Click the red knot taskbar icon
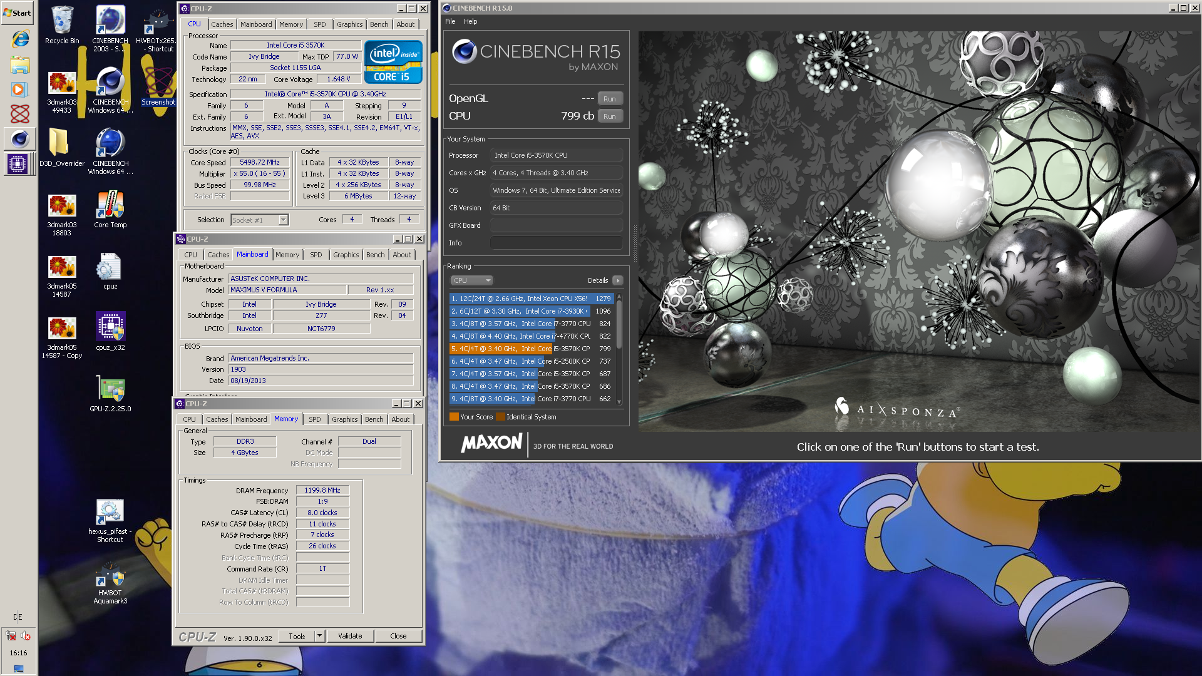The height and width of the screenshot is (676, 1202). [x=19, y=114]
